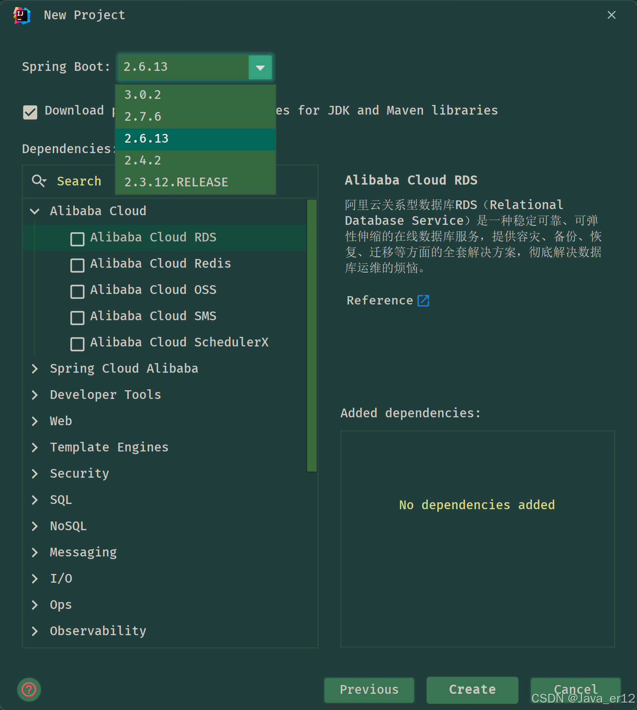Viewport: 637px width, 710px height.
Task: Select version 2.7.6 from the list
Action: tap(196, 117)
